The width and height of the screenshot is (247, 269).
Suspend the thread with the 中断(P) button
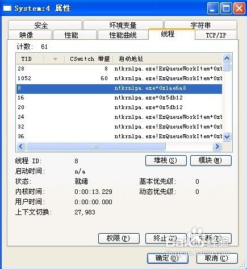pyautogui.click(x=211, y=238)
